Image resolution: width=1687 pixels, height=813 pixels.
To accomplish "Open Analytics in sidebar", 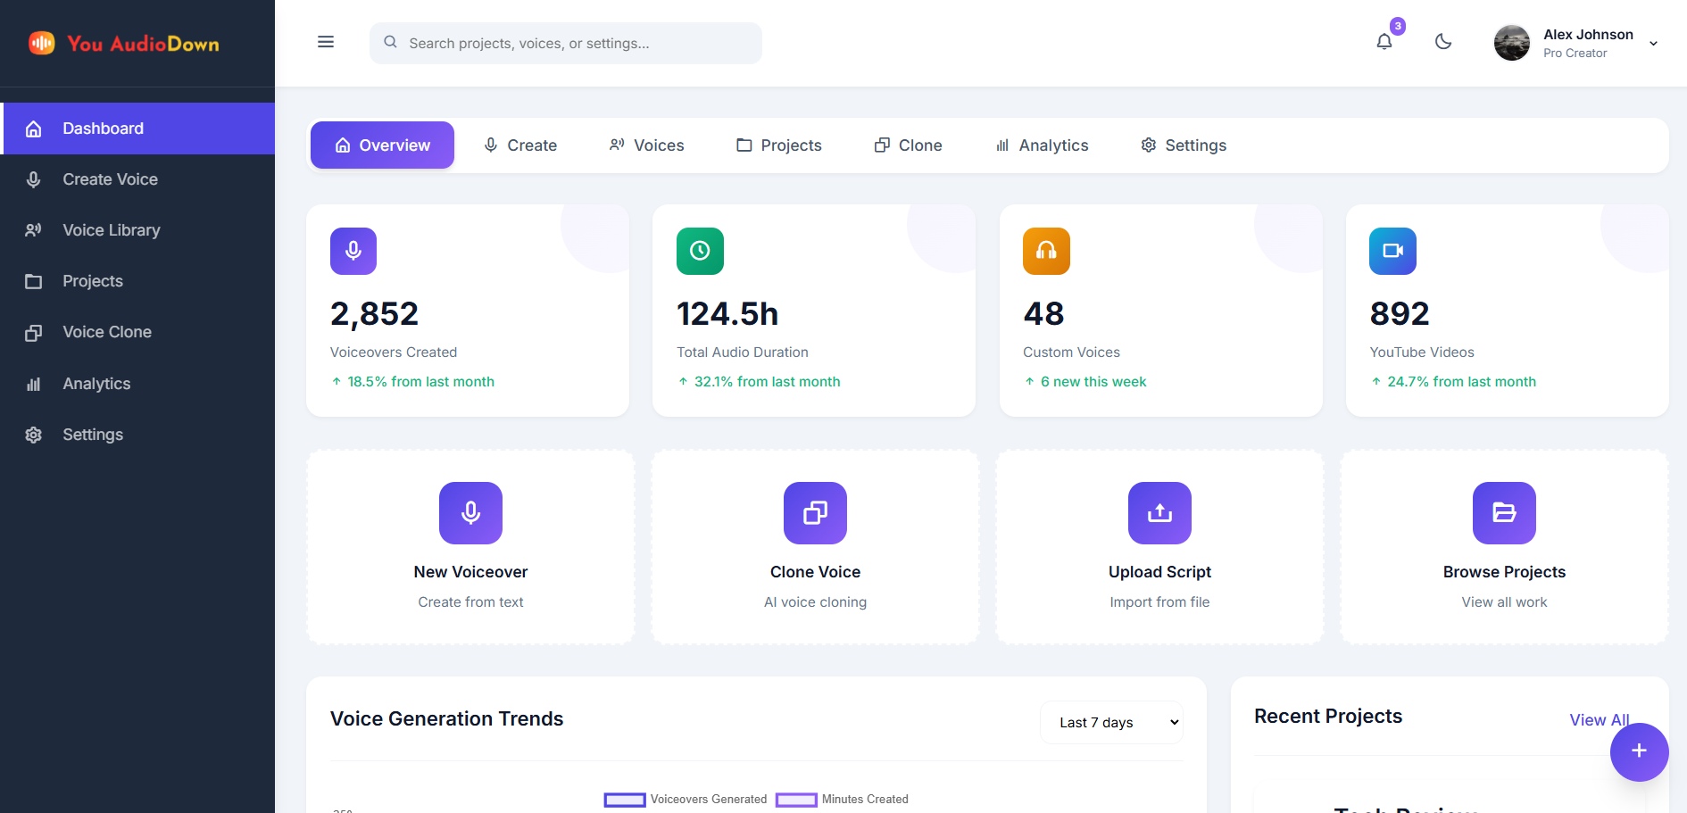I will tap(137, 384).
